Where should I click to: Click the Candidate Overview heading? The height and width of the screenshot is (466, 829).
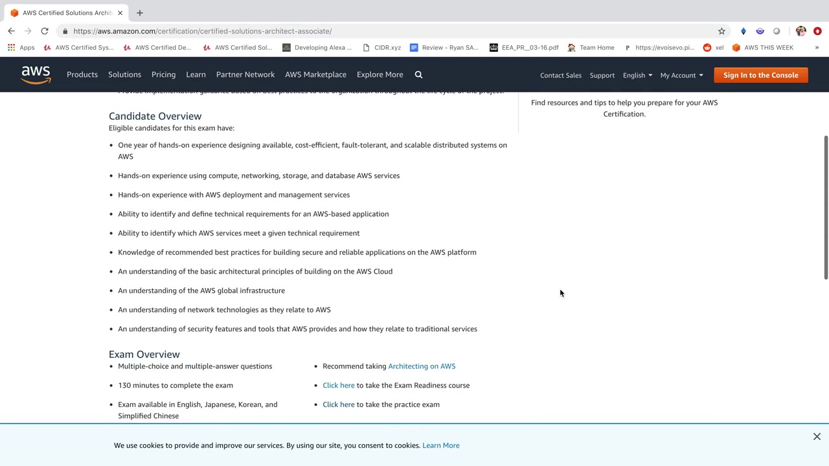(155, 116)
